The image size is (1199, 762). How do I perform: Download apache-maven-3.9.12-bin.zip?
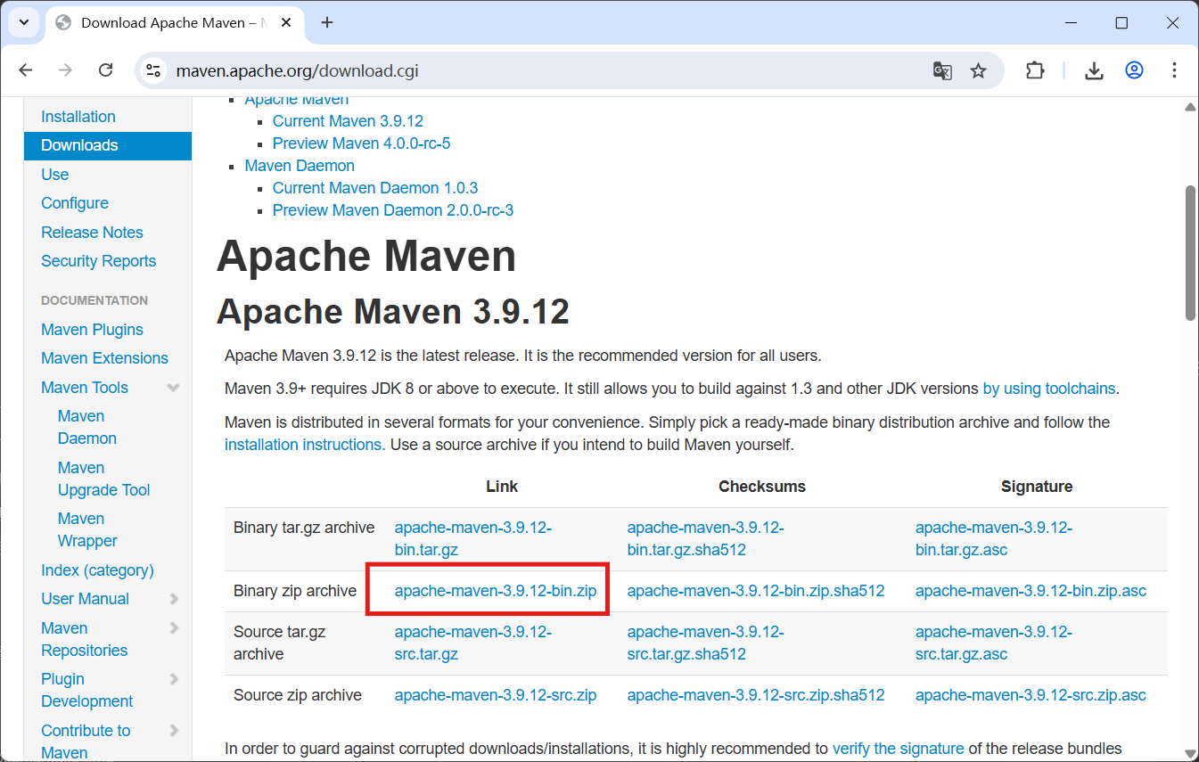(x=495, y=591)
